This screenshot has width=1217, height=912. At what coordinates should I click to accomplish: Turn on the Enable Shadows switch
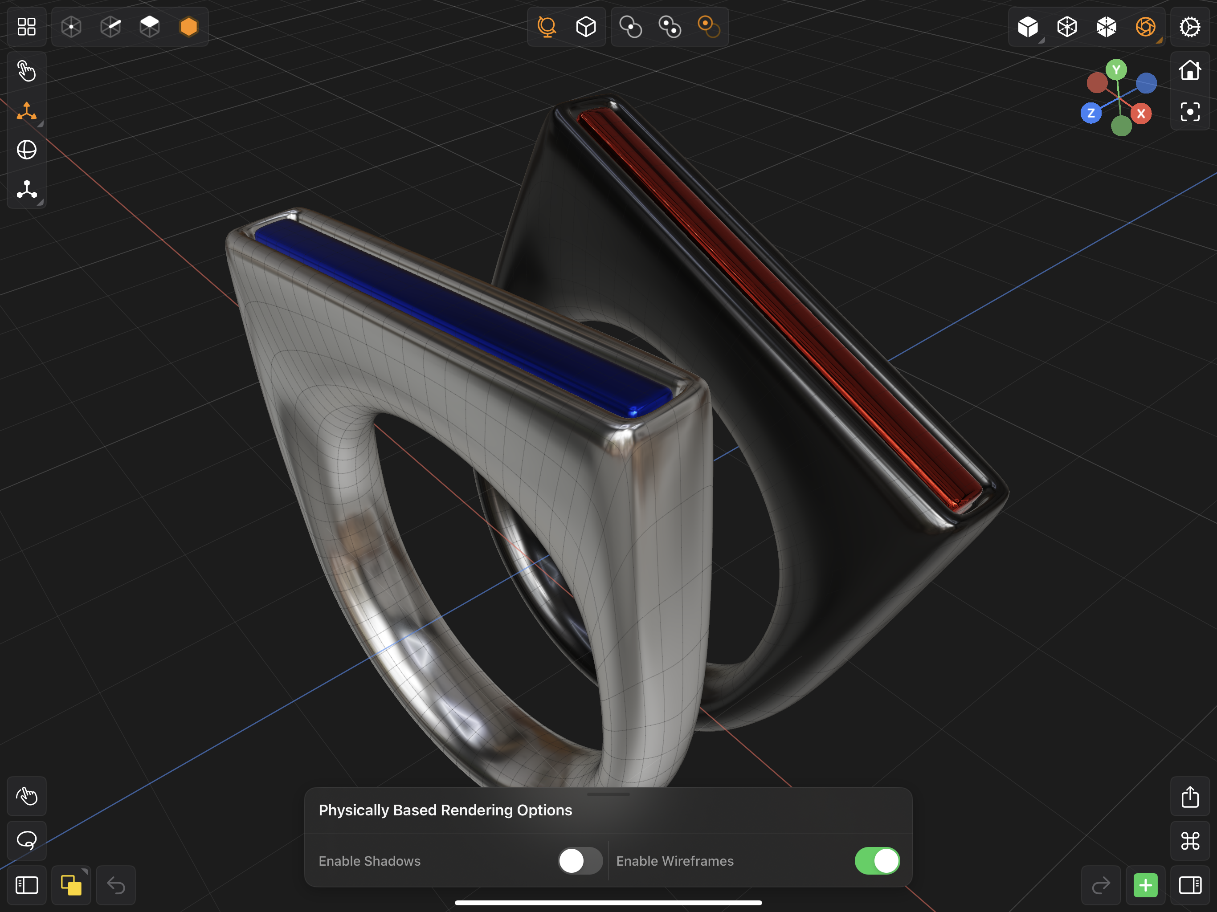coord(580,861)
